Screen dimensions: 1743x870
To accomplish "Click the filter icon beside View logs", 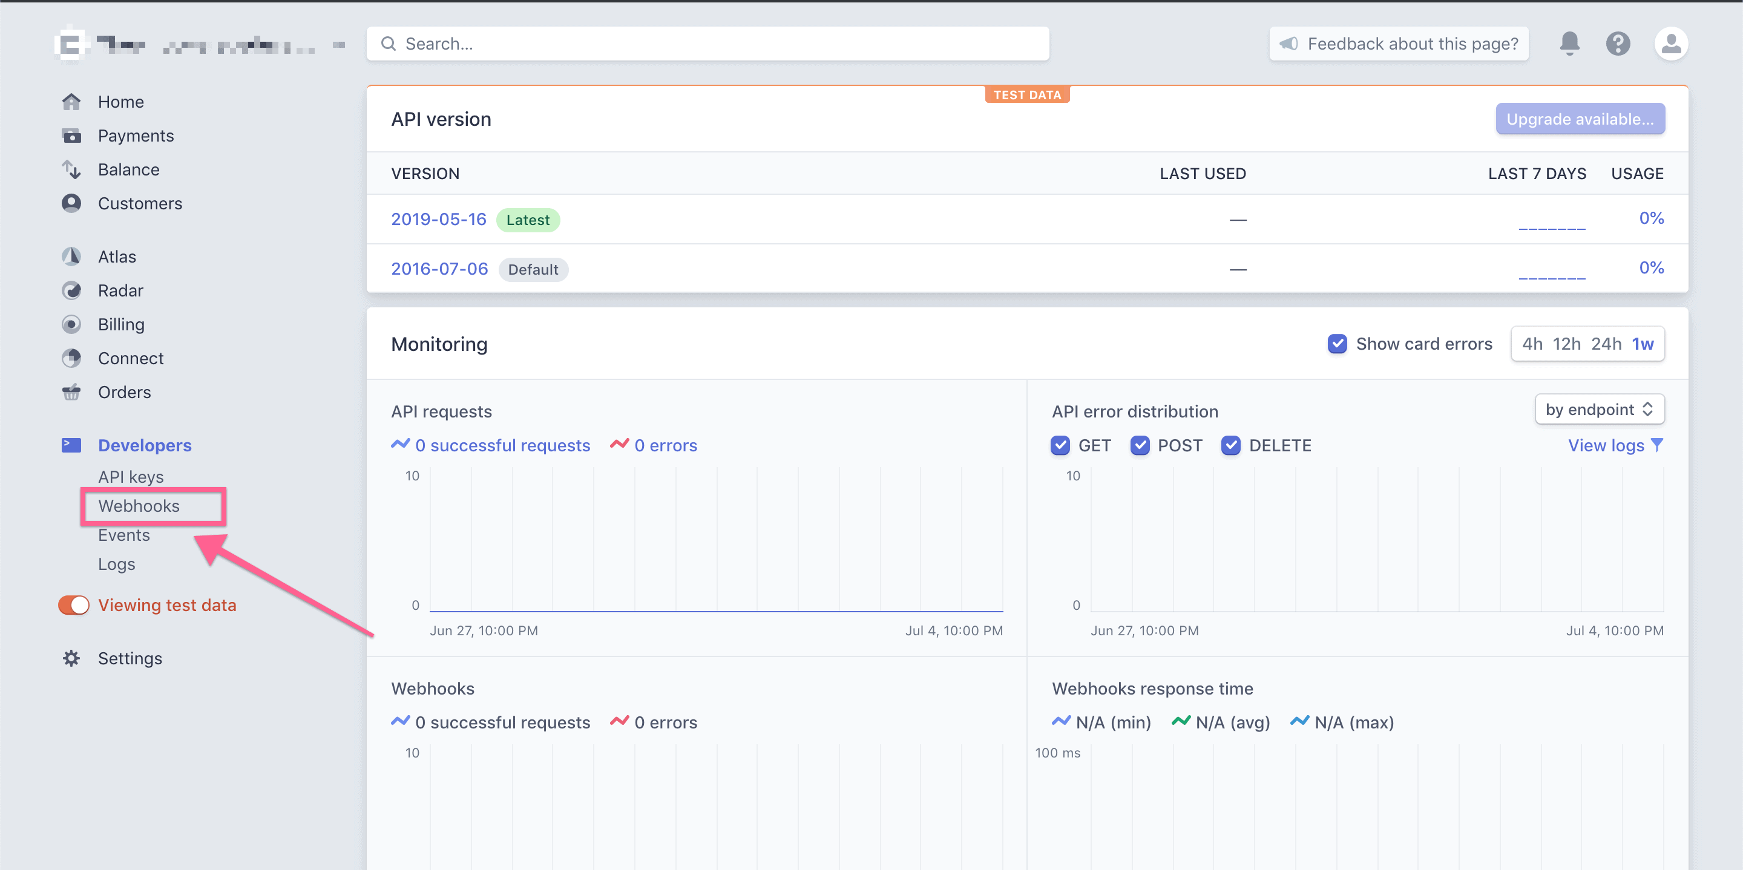I will (1656, 445).
